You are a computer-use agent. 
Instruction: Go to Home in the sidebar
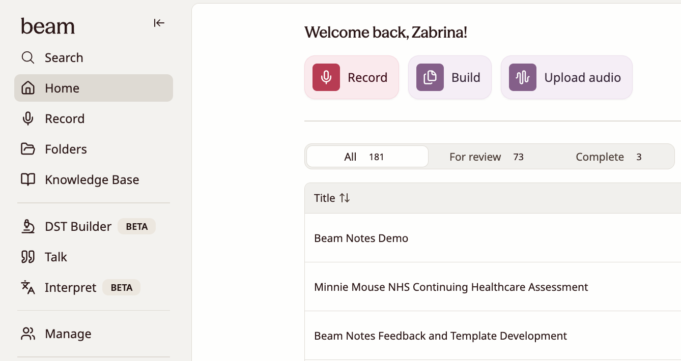pyautogui.click(x=94, y=88)
